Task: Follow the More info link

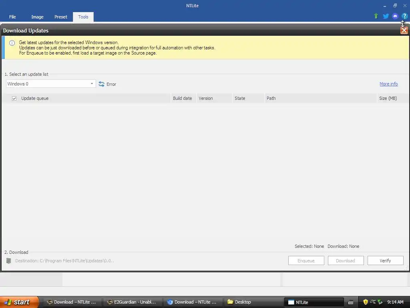Action: [x=388, y=84]
